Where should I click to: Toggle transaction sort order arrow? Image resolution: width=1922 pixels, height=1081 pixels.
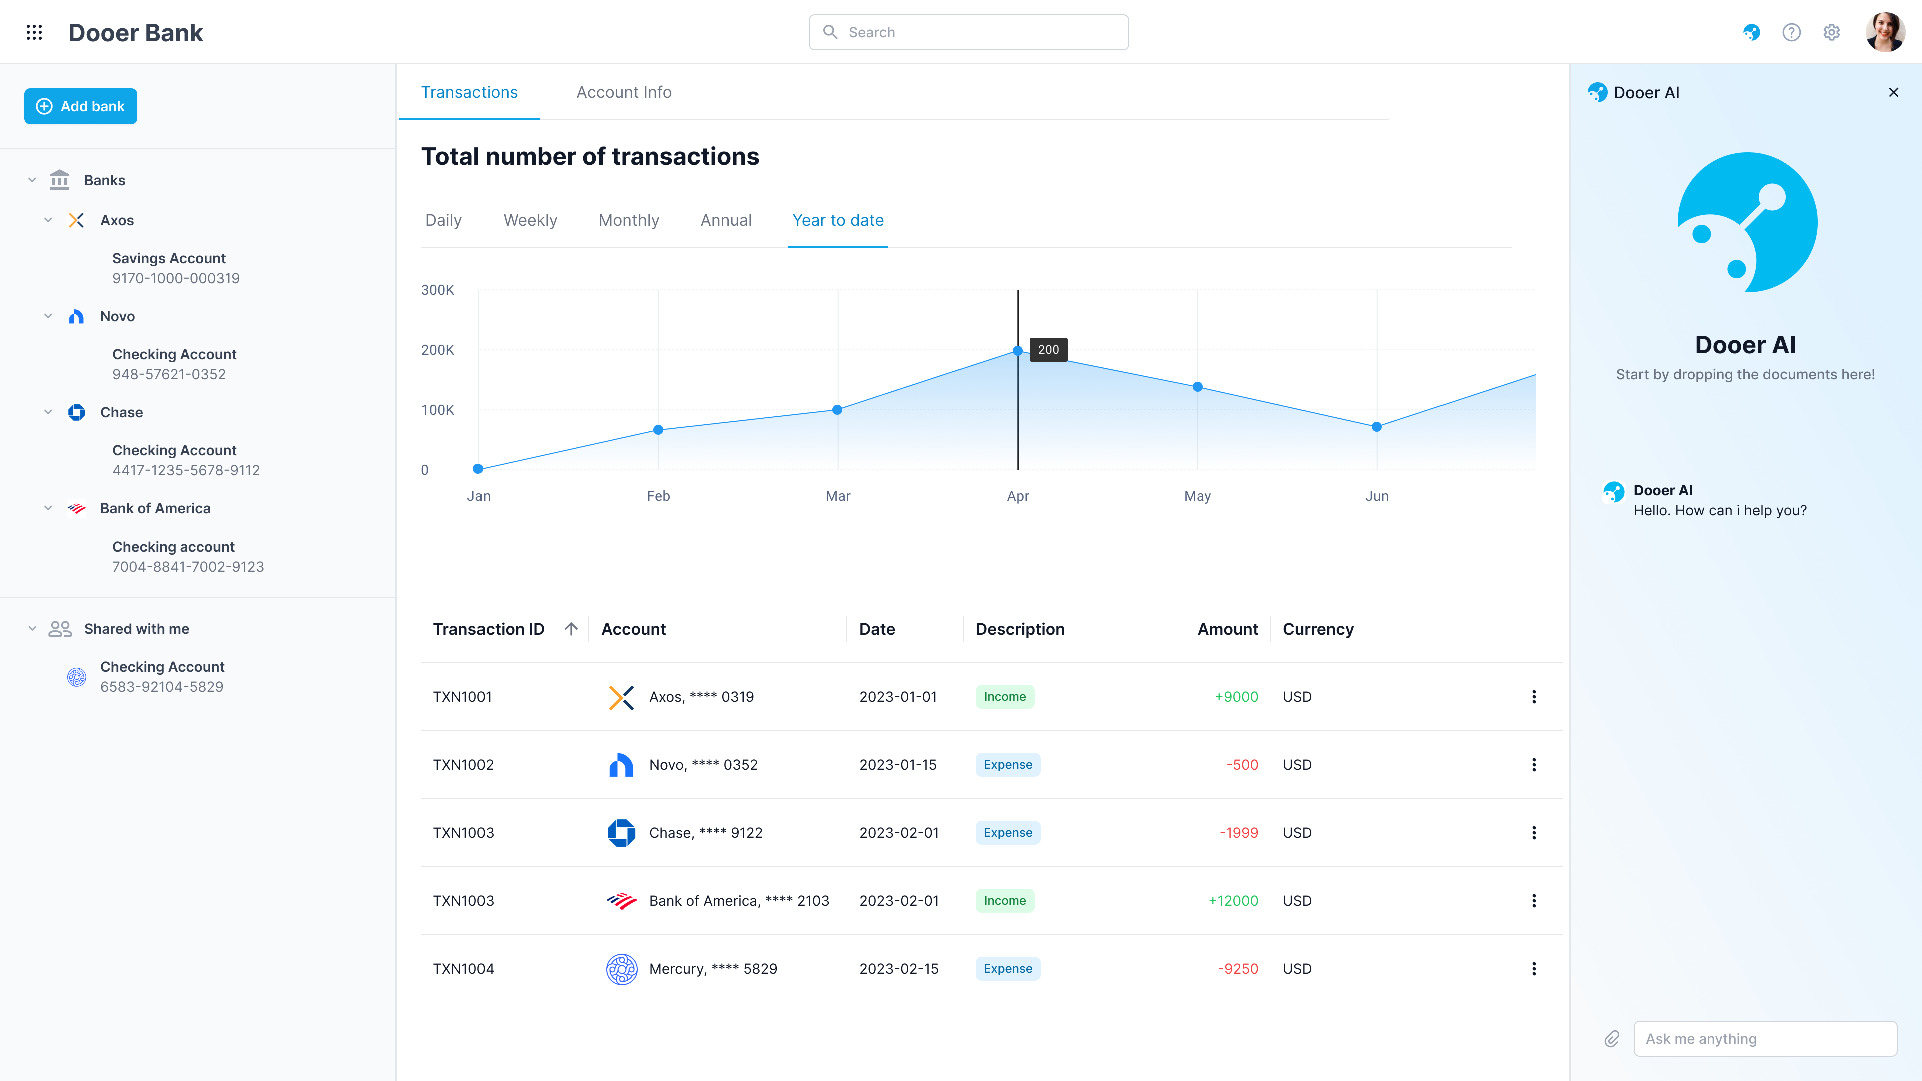point(570,627)
